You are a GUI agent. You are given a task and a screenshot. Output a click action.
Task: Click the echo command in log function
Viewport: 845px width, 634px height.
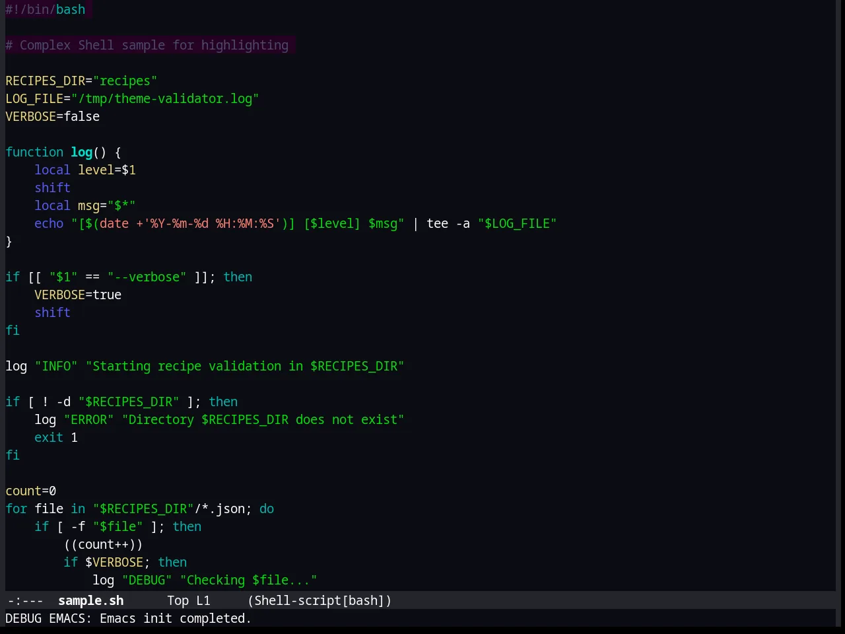coord(49,223)
